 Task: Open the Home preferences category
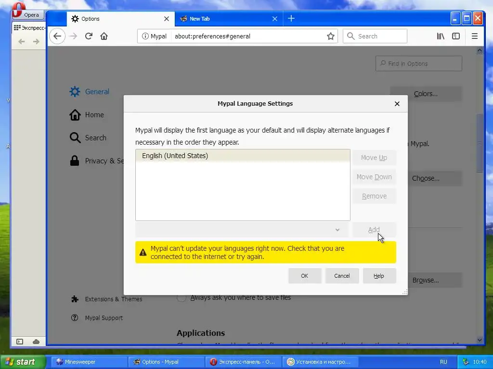87,115
